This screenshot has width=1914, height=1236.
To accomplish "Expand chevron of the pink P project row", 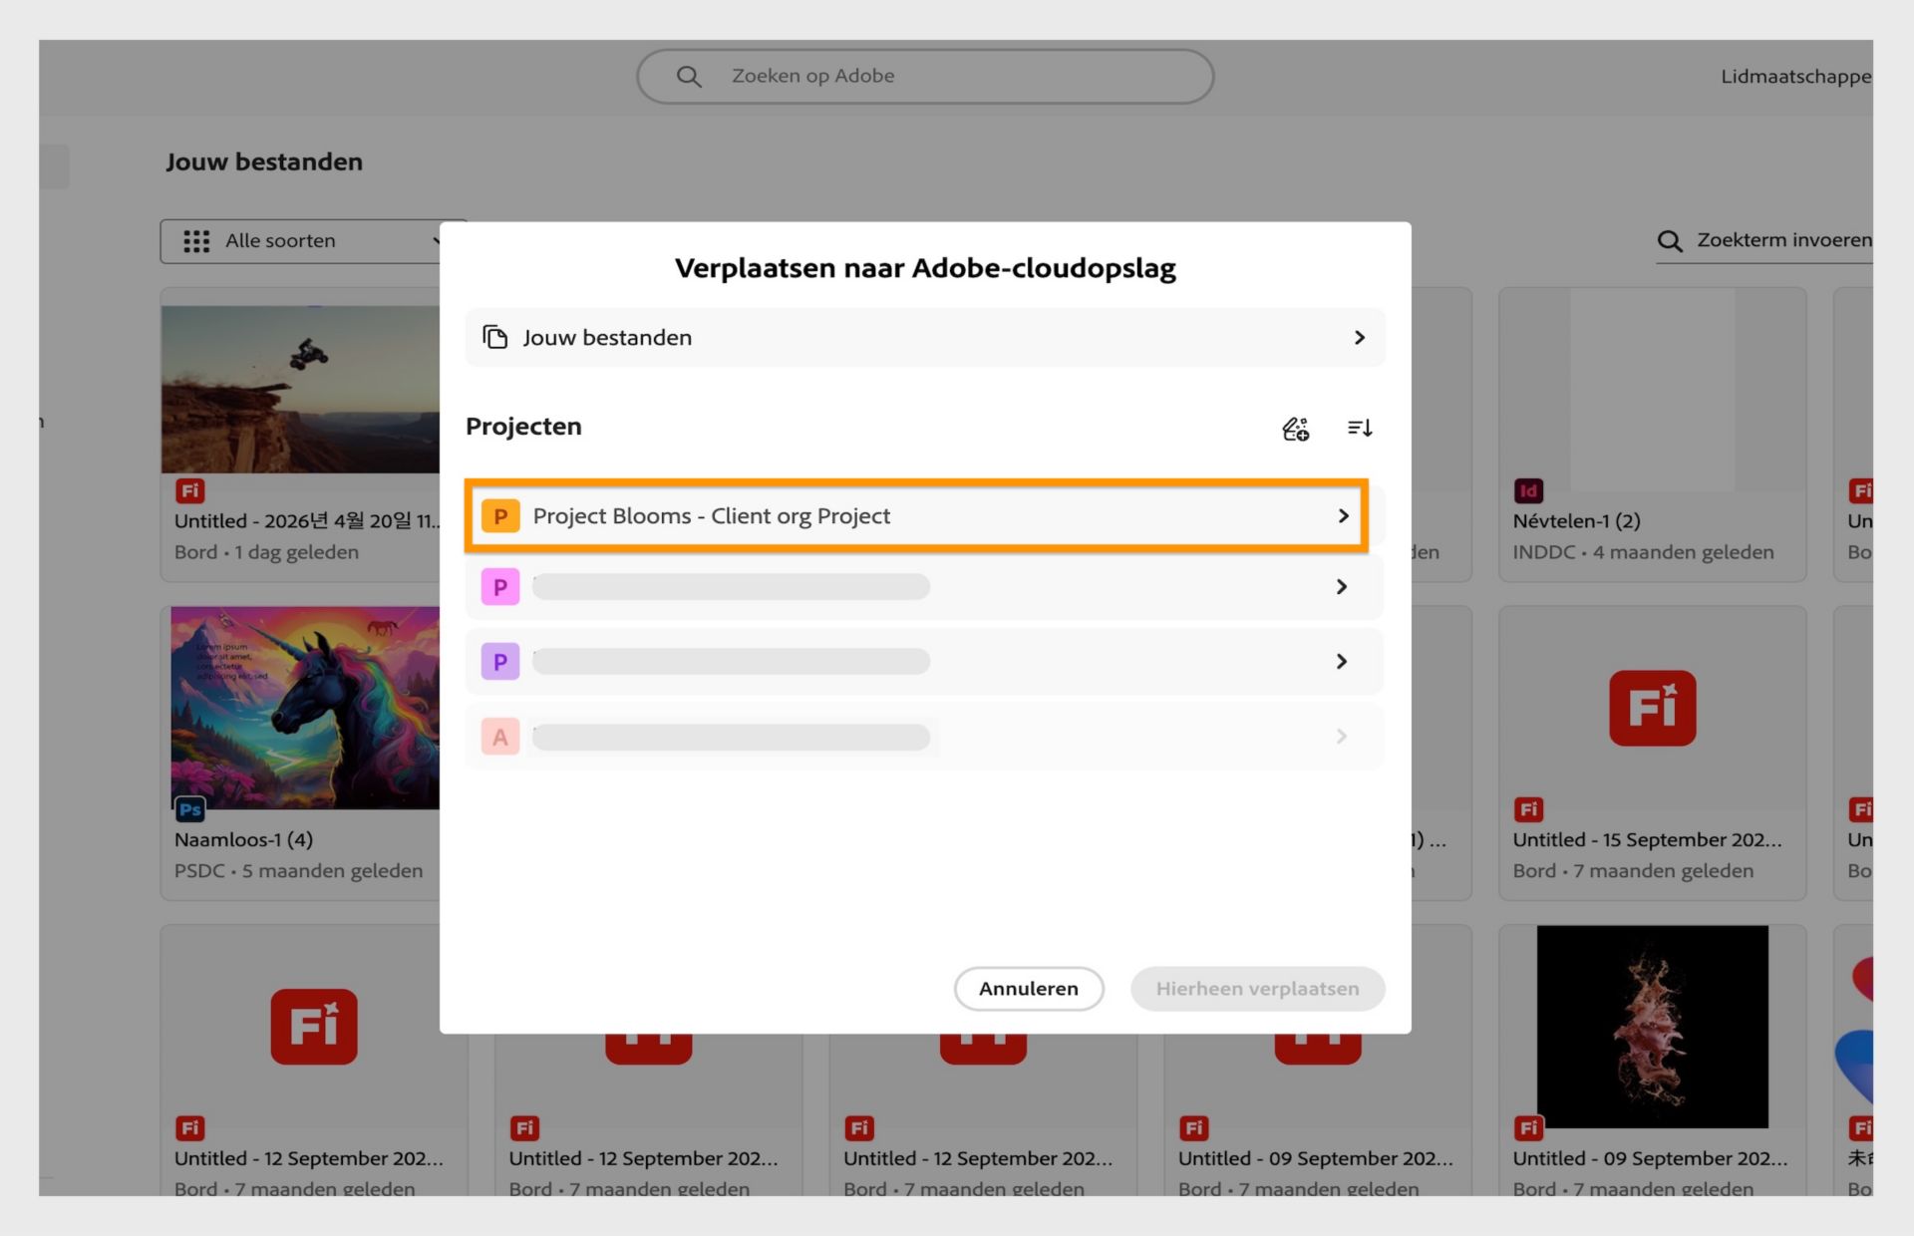I will [x=1342, y=587].
